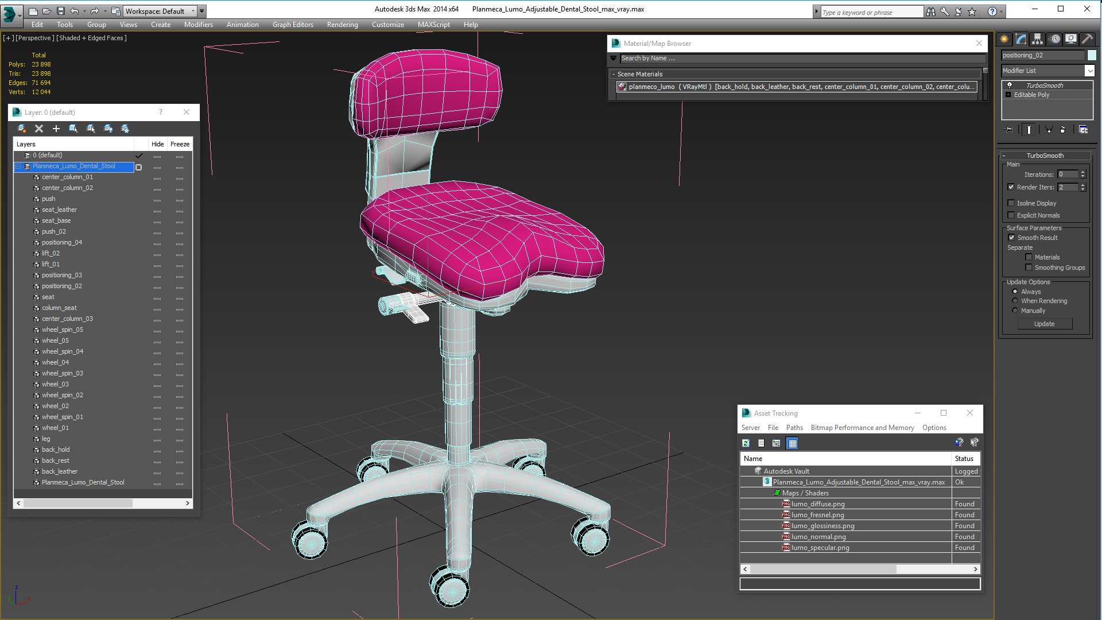Click the Hide column header in Layers
1102x620 pixels.
pos(157,144)
